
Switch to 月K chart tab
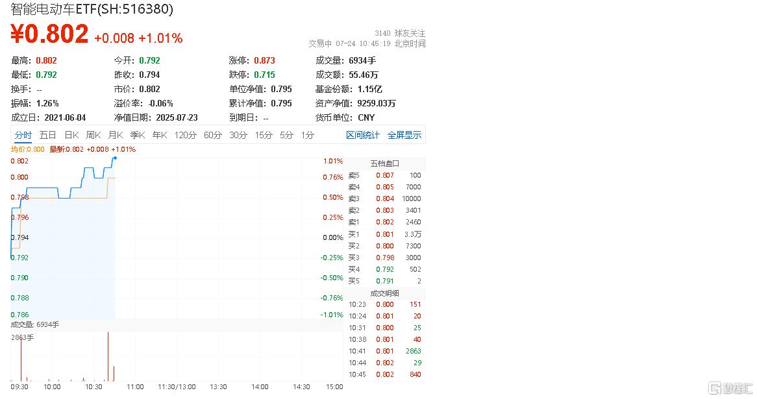click(116, 135)
